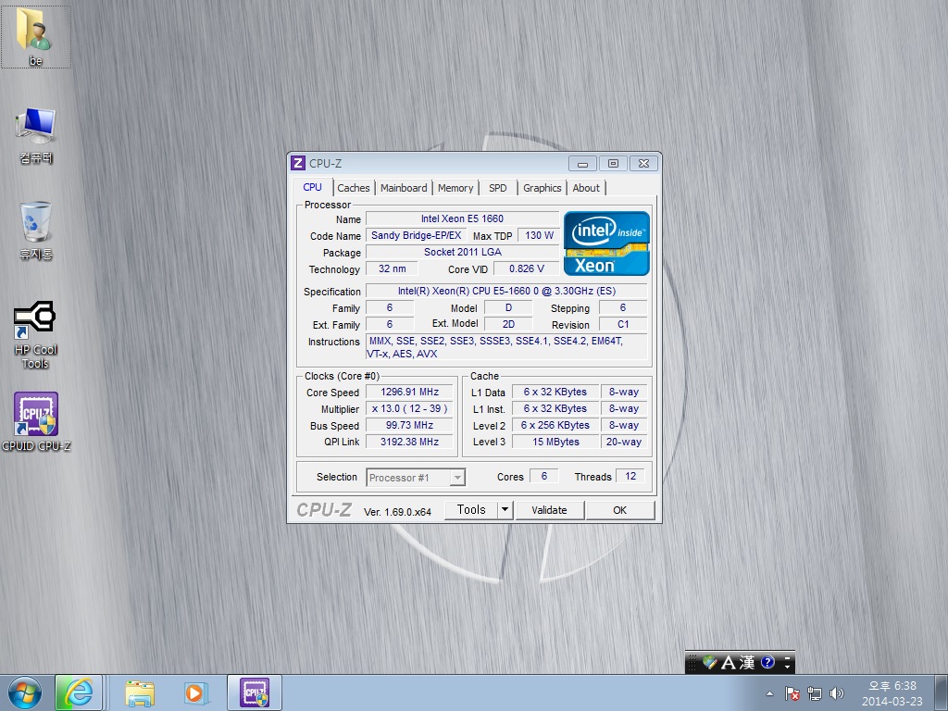This screenshot has width=948, height=711.
Task: Open the 휴지통 Recycle Bin icon
Action: coord(36,231)
